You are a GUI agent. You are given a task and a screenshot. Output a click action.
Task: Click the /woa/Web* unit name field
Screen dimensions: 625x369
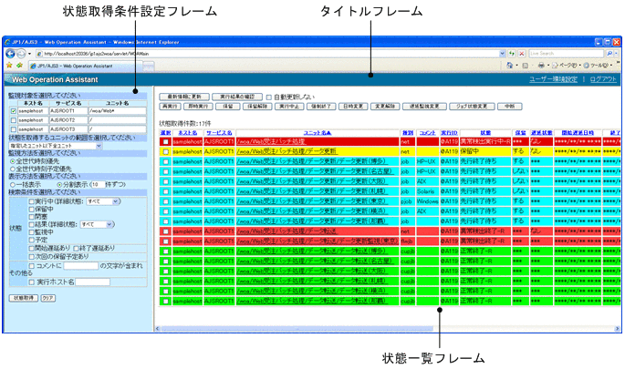point(117,111)
